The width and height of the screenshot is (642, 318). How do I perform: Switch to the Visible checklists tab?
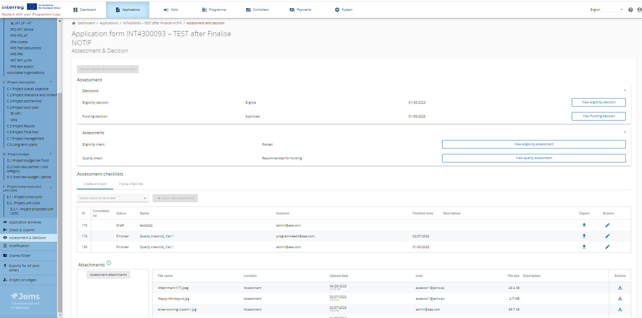[x=131, y=184]
